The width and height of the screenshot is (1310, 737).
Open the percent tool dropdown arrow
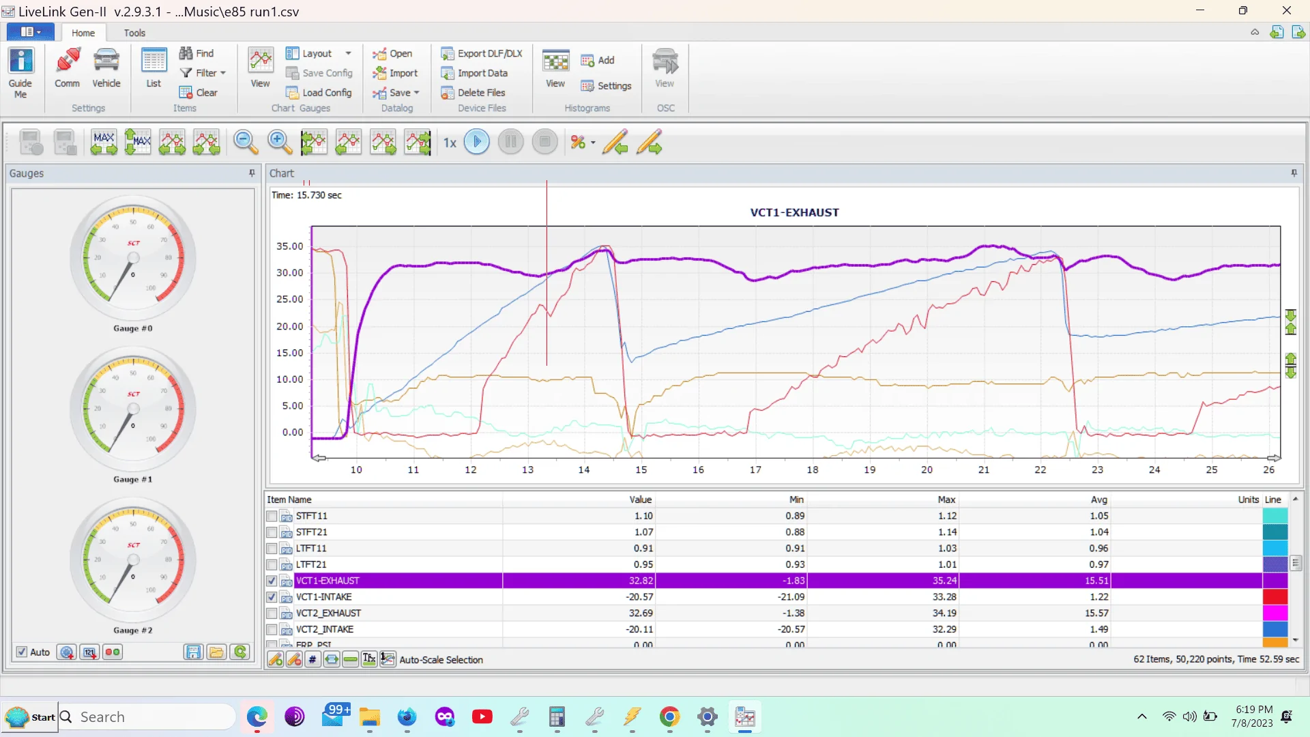coord(593,143)
